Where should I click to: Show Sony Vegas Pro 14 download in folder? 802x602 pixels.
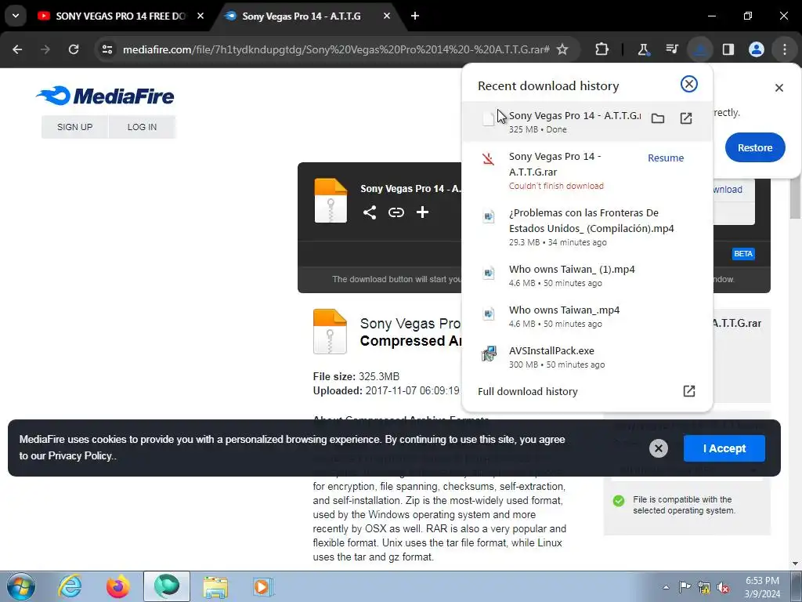click(658, 119)
